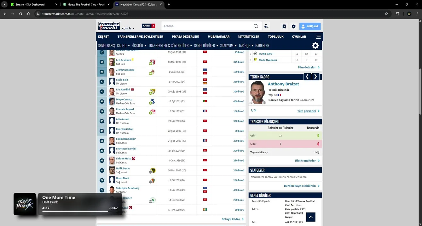Viewport: 422px width, 226px height.
Task: Click Anthony Braizat's portrait photo
Action: (258, 93)
